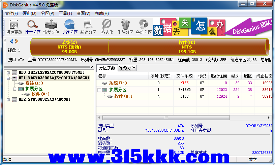Open the 硬盘(D) menu
Image resolution: width=275 pixels, height=165 pixels.
[29, 13]
